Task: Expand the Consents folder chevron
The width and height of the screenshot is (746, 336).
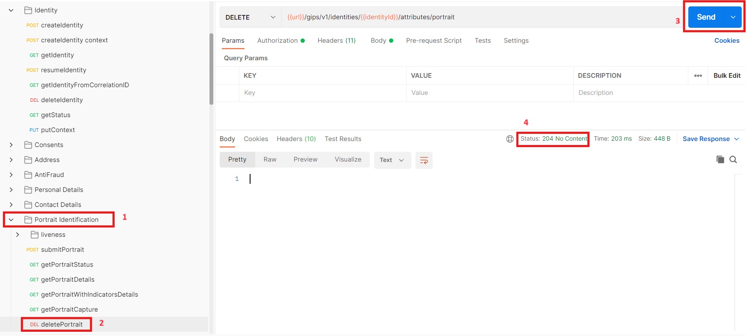Action: pos(11,145)
